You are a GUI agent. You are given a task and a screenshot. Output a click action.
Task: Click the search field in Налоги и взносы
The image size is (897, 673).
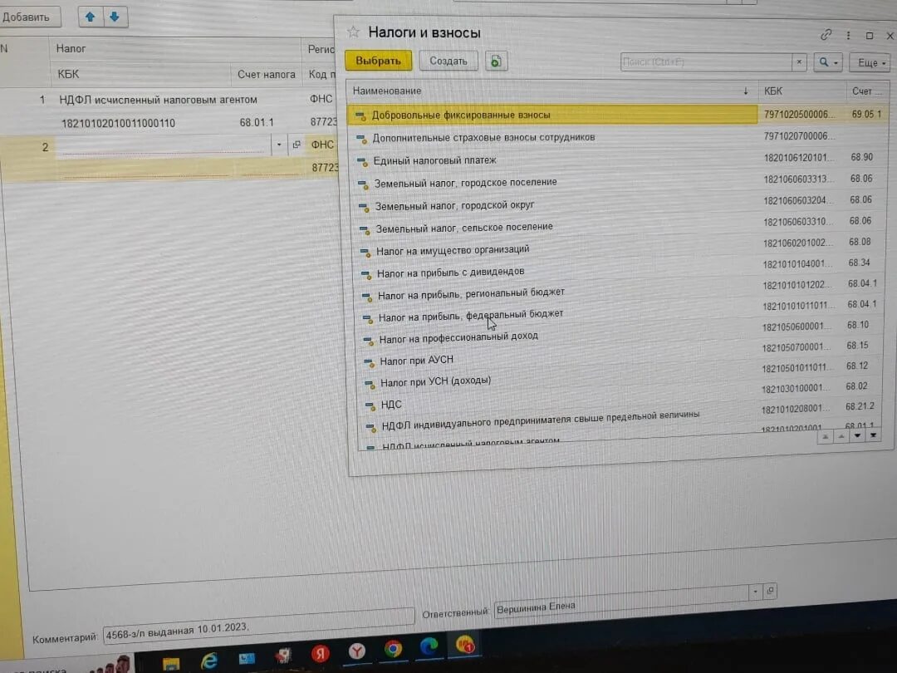point(707,61)
